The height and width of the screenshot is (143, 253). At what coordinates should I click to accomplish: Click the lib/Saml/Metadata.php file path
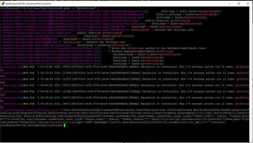[72, 14]
